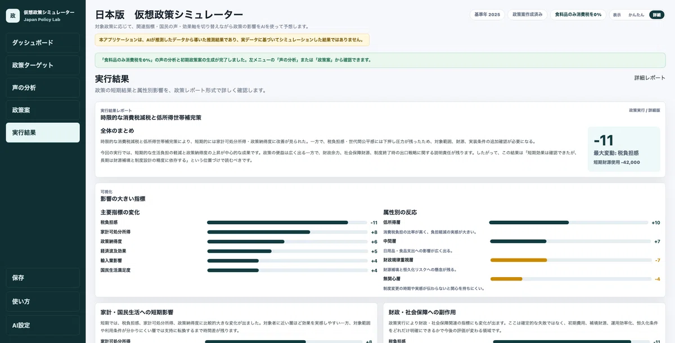Viewport: 675px width, 343px height.
Task: Click the 全体のまとめ heading
Action: coord(117,131)
